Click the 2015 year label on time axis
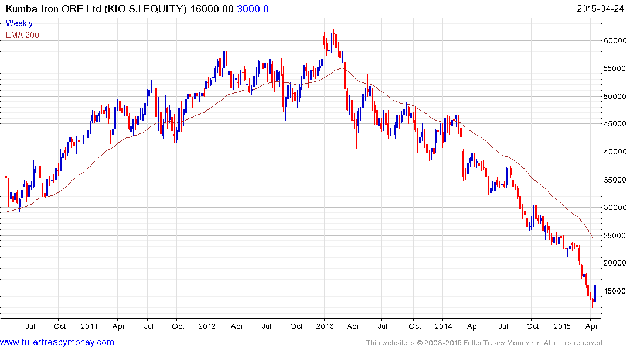The height and width of the screenshot is (351, 630). pos(561,326)
